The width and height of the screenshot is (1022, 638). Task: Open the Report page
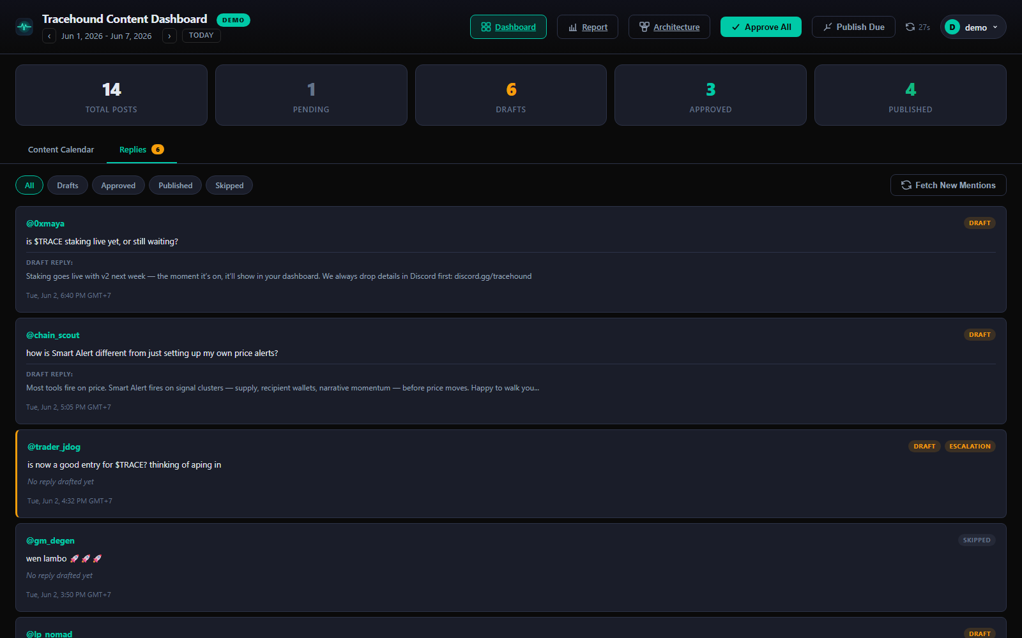point(588,27)
